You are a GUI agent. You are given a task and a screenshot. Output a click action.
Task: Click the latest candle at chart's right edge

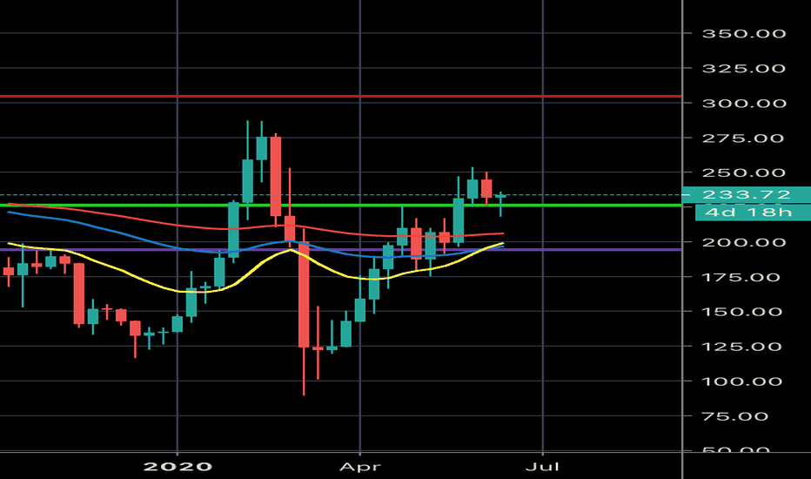(500, 196)
